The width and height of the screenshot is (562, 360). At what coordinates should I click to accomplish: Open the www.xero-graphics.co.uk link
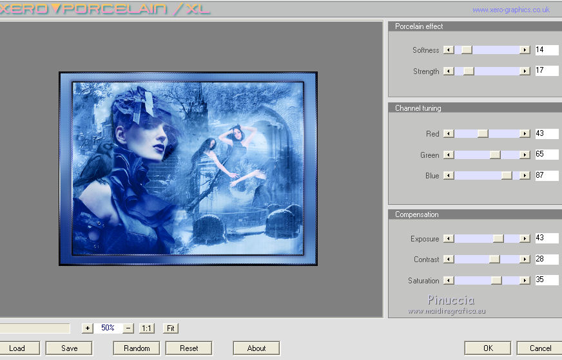[510, 10]
